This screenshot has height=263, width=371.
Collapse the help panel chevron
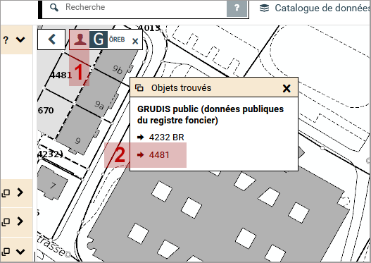click(x=20, y=39)
